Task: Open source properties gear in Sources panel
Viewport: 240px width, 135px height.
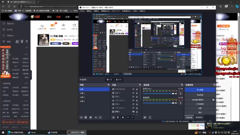Action: pos(123,117)
